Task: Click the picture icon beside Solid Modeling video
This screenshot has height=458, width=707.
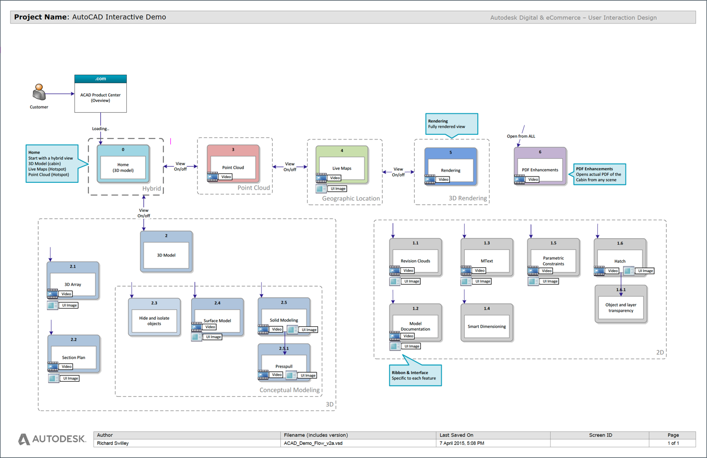Action: pos(291,330)
